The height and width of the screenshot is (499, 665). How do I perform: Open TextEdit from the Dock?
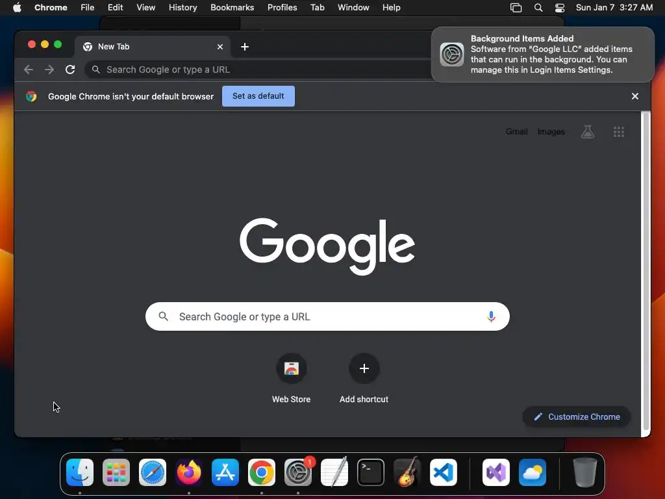pyautogui.click(x=334, y=472)
